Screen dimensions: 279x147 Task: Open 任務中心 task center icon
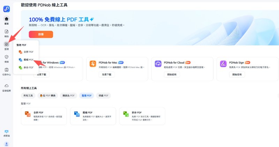[x=7, y=71]
